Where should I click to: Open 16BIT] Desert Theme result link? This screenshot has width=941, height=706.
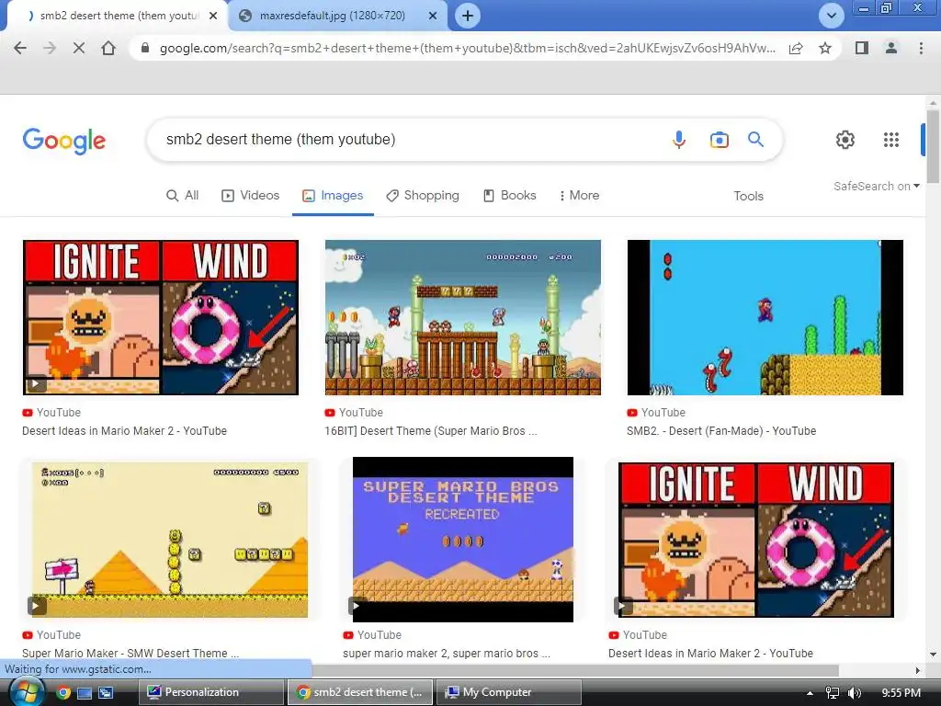pyautogui.click(x=431, y=430)
